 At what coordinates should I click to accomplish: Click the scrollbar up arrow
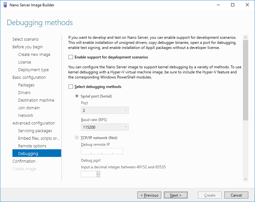click(x=245, y=37)
